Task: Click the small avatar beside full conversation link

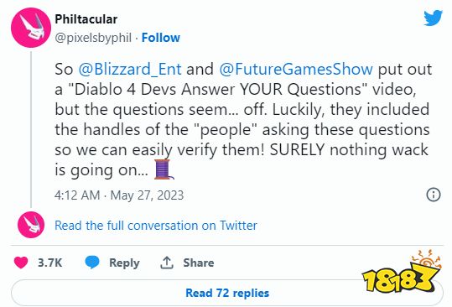Action: click(x=31, y=225)
